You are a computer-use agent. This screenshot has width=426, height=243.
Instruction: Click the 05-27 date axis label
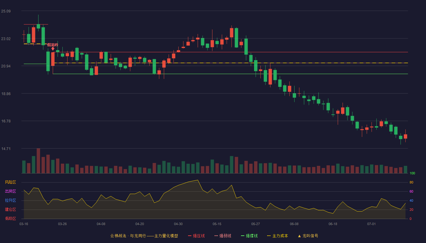click(256, 224)
